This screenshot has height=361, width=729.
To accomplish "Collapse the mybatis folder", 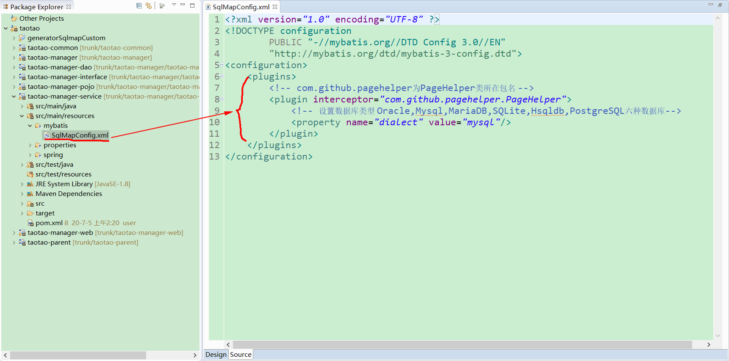I will [30, 126].
